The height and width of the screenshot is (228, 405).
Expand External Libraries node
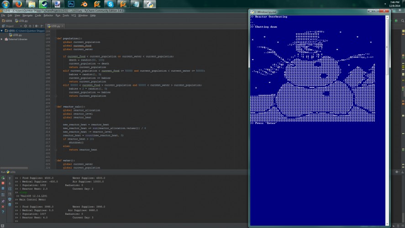(1, 39)
